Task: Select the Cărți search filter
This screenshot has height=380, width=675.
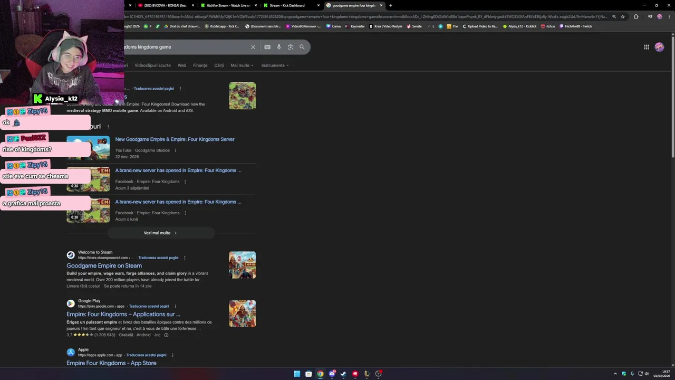Action: point(219,65)
